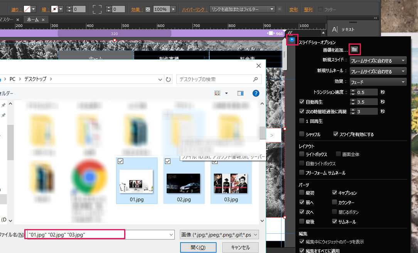Switch to the ホーム tab

point(32,20)
